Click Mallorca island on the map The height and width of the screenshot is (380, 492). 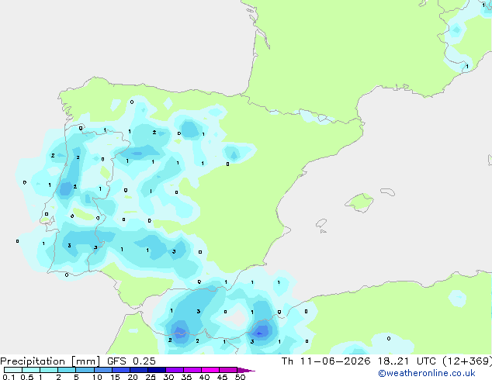tap(359, 202)
